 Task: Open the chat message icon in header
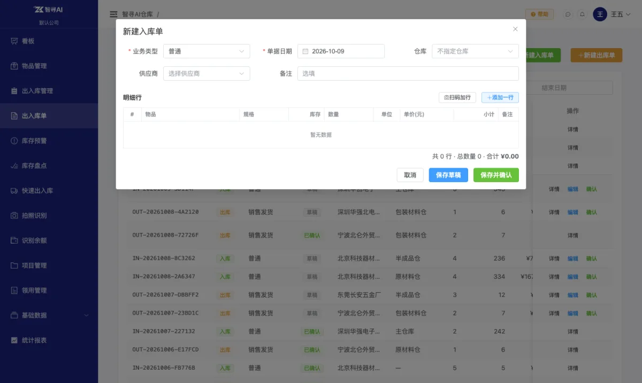pos(568,14)
